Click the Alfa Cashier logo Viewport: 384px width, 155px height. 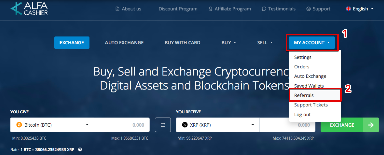coord(29,9)
